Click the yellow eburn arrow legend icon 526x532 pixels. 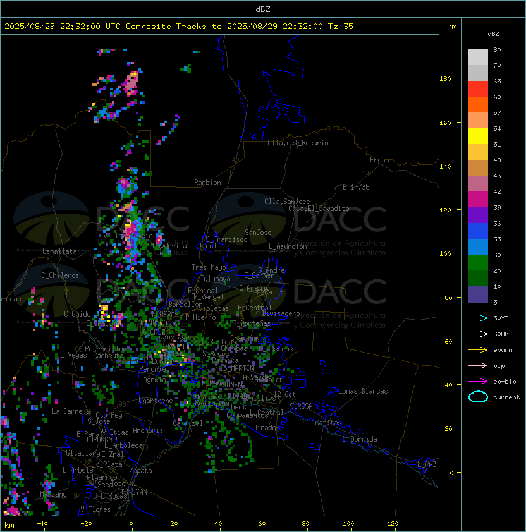(x=478, y=350)
